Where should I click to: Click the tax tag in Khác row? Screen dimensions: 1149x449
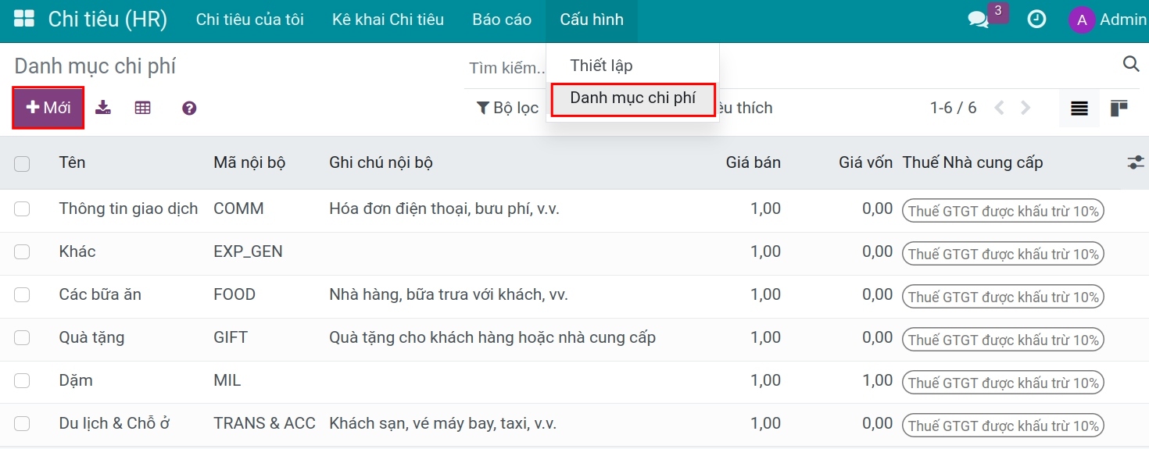(1003, 254)
